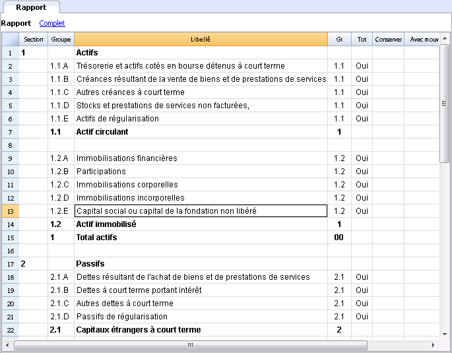
Task: Click the vertical scrollbar down arrow
Action: click(x=445, y=335)
